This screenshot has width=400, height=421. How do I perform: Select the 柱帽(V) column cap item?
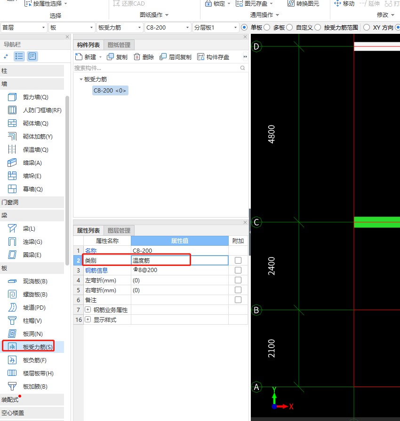click(x=25, y=321)
